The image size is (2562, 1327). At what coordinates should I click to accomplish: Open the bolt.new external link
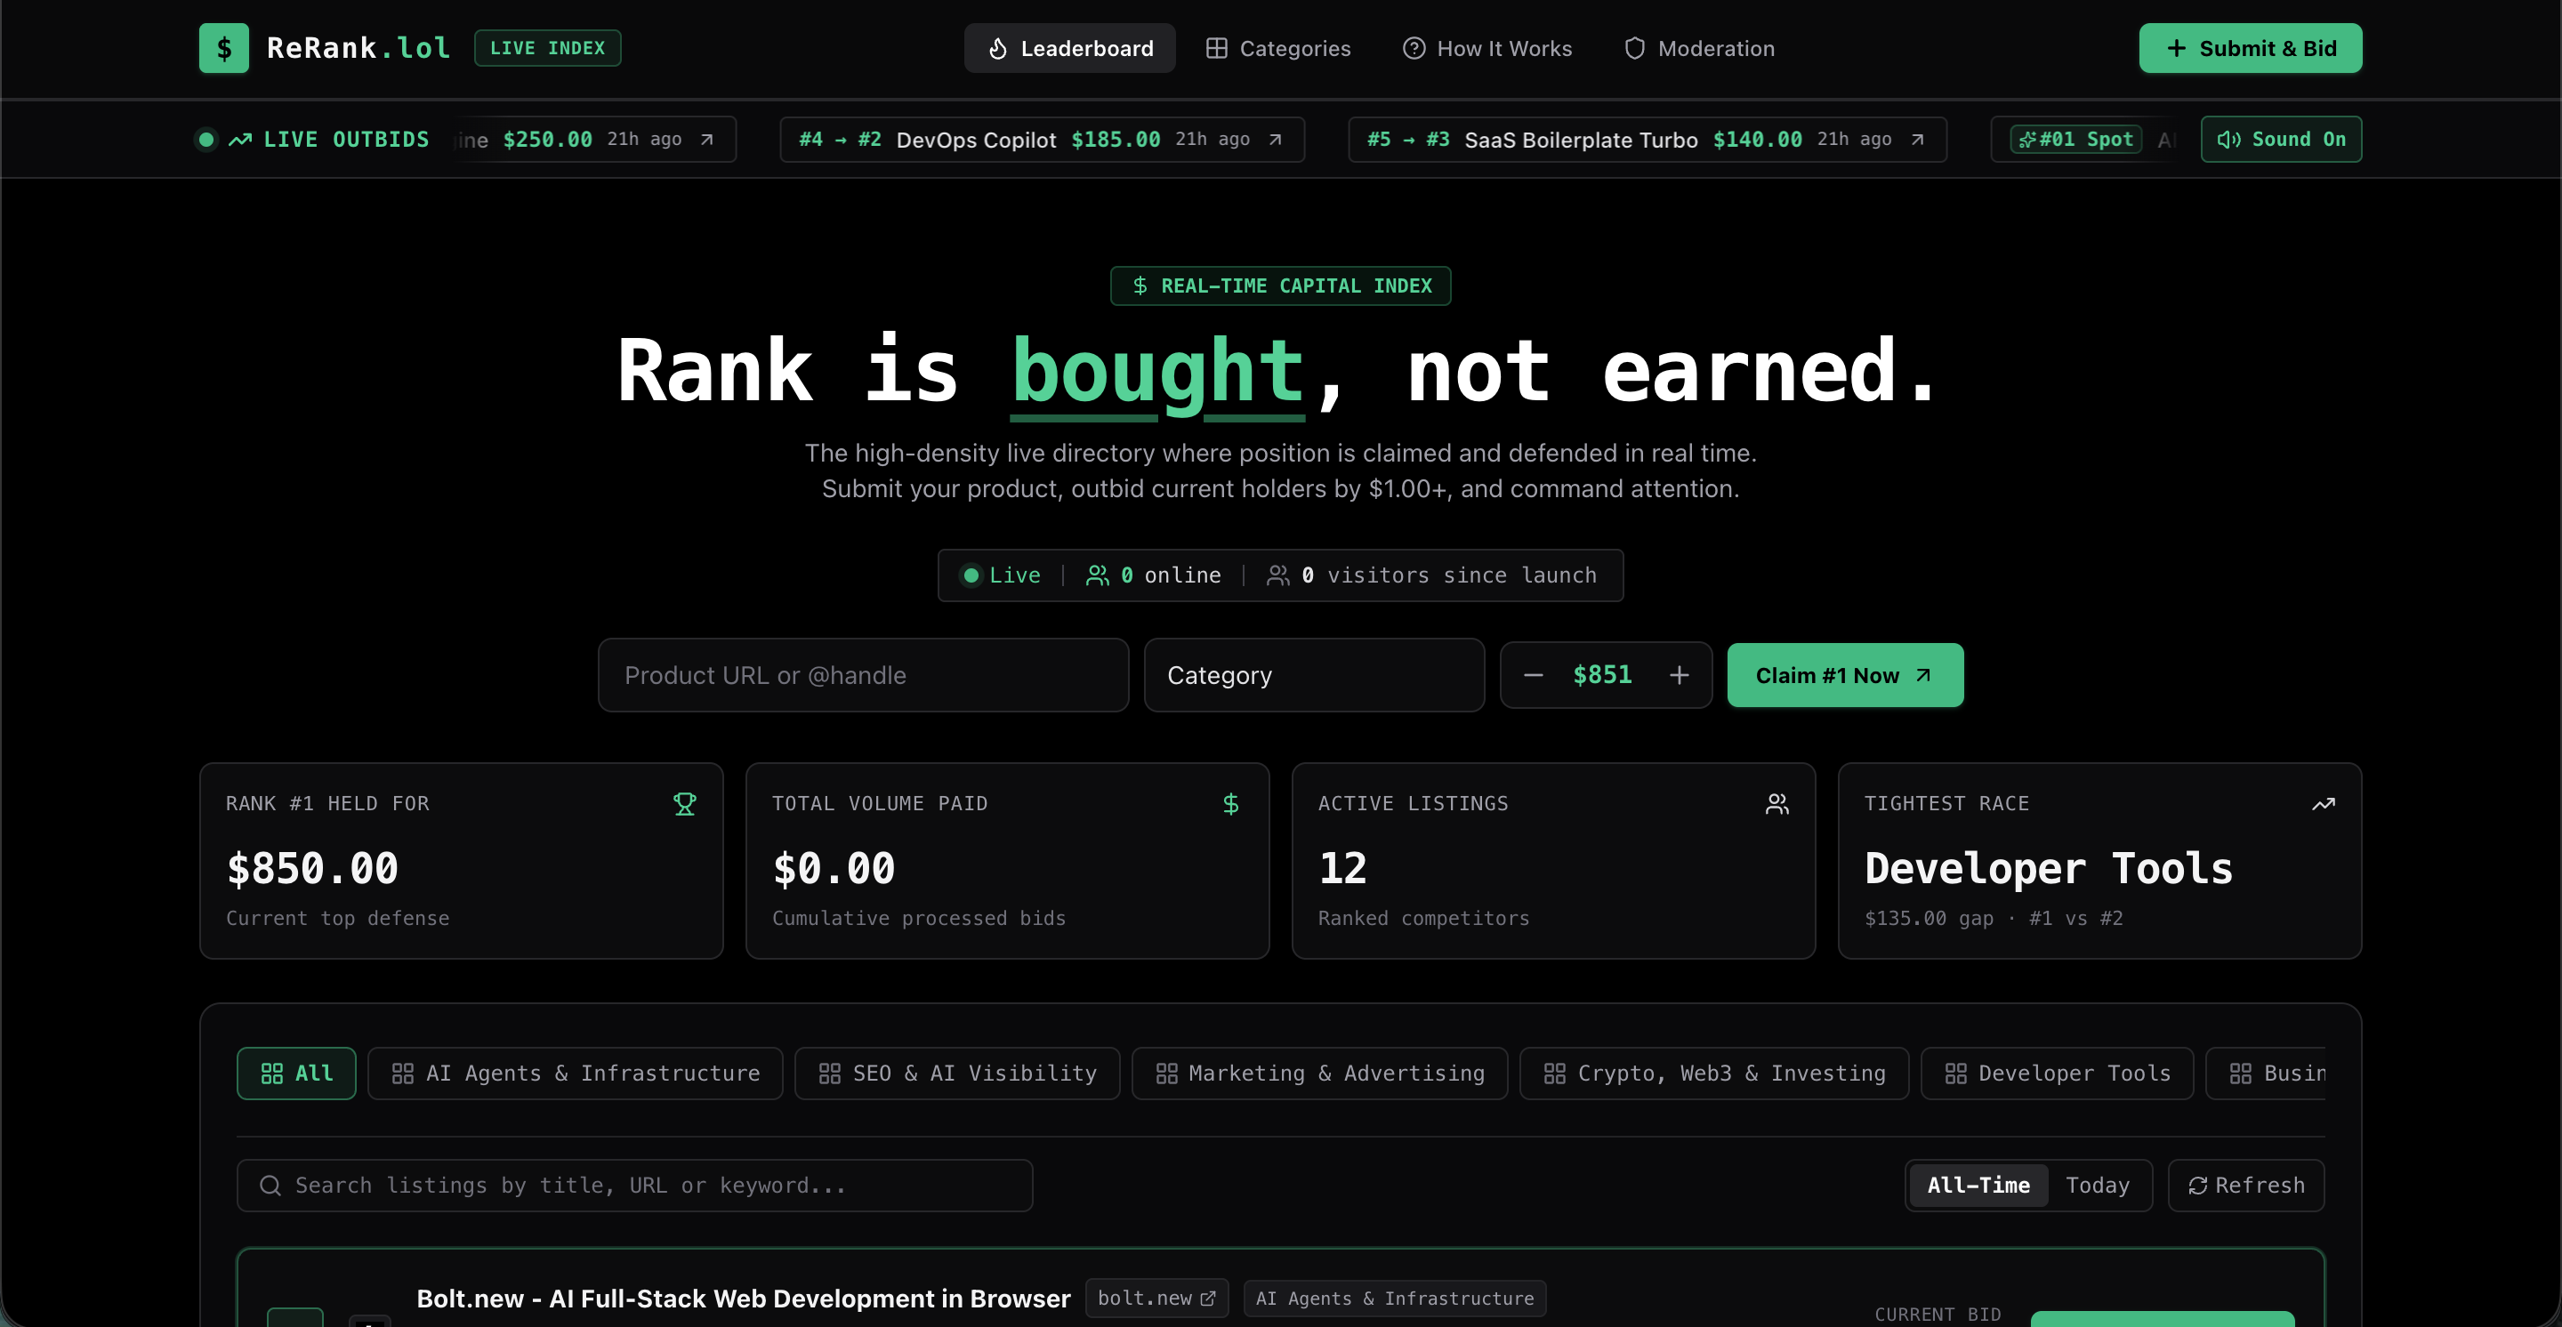click(x=1156, y=1299)
